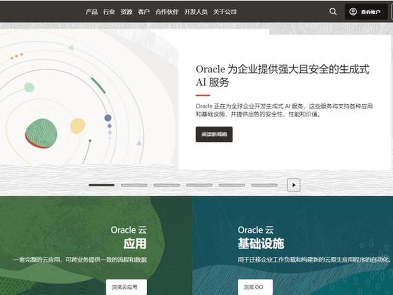This screenshot has height=295, width=393.
Task: Open the 产品 menu
Action: tap(91, 12)
